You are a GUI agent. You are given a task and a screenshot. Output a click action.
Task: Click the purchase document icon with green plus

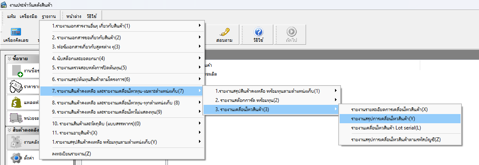click(17, 71)
